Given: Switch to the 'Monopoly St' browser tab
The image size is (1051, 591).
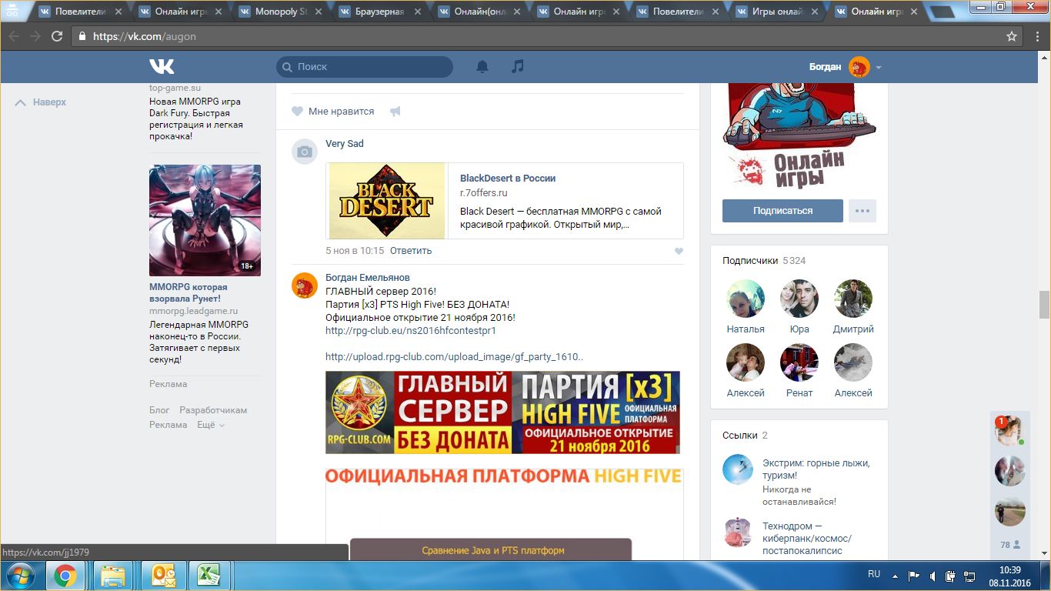Looking at the screenshot, I should click(x=280, y=12).
